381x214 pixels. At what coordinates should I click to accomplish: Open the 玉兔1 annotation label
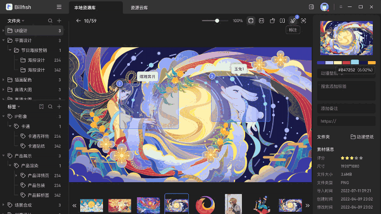coord(239,69)
